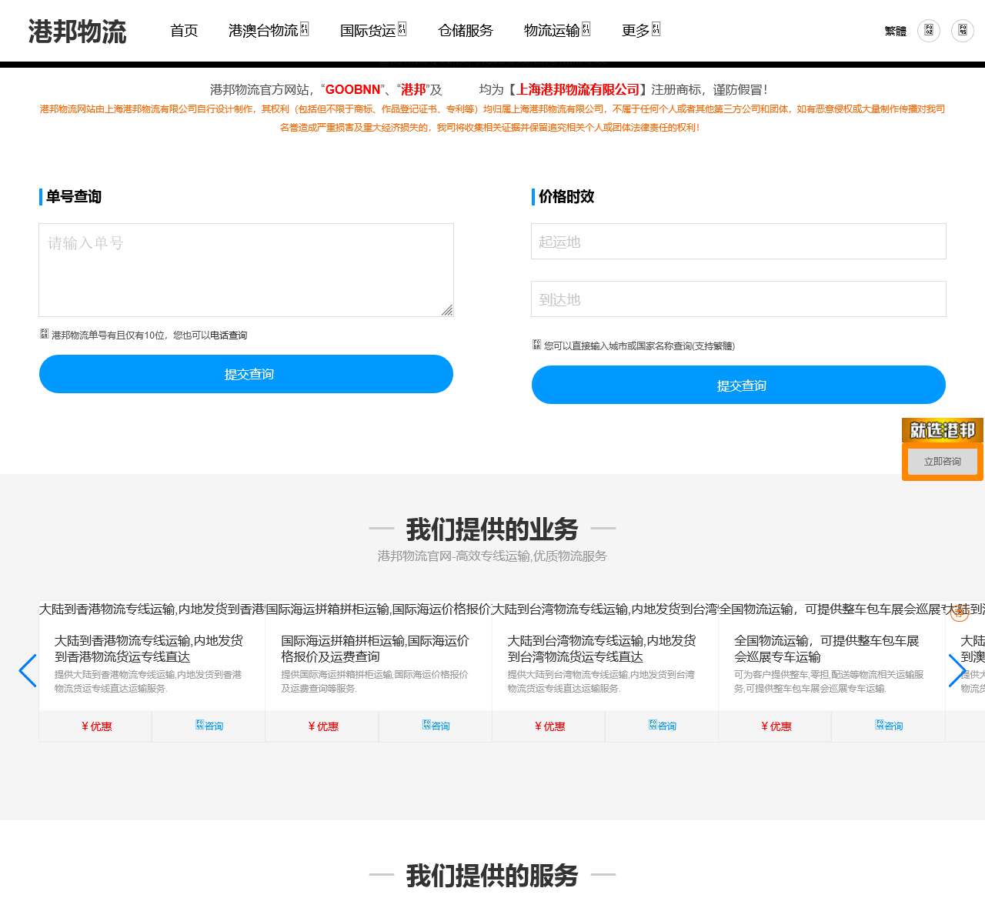Click 咨询 on the Hong Kong card
985x898 pixels.
click(209, 726)
